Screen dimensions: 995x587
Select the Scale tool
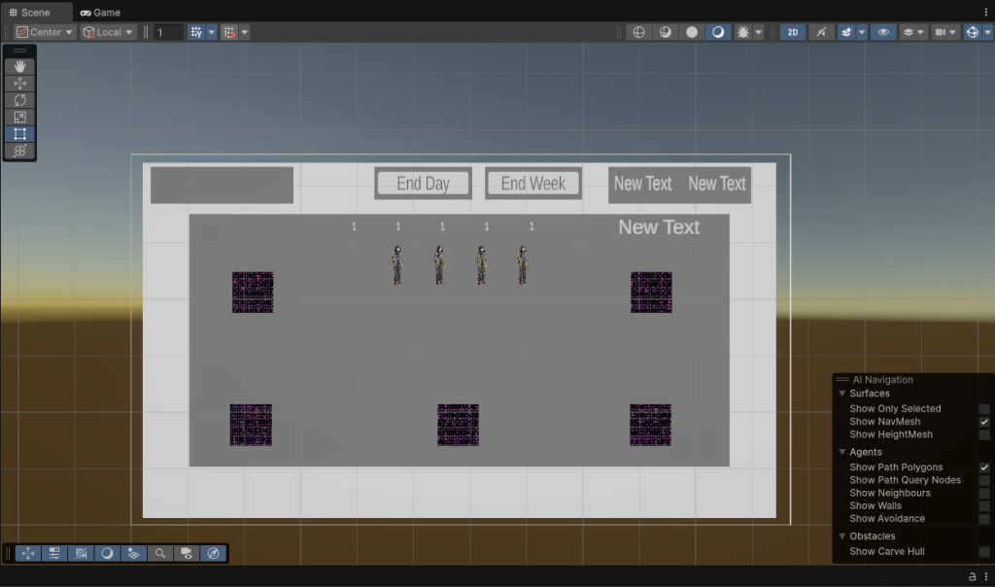pos(19,118)
